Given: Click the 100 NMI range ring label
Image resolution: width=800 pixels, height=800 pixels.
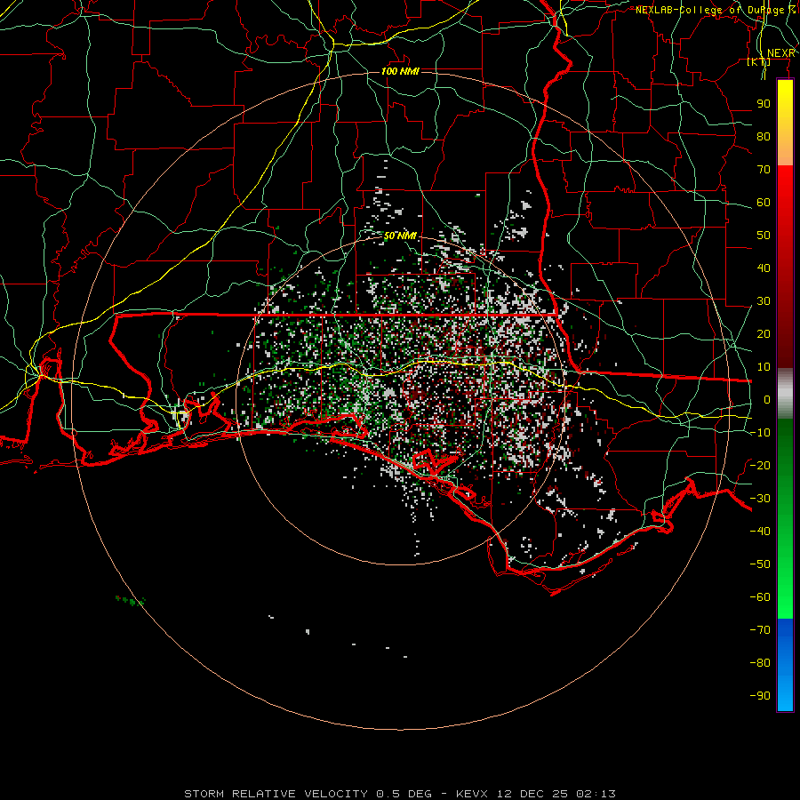Looking at the screenshot, I should pos(401,71).
